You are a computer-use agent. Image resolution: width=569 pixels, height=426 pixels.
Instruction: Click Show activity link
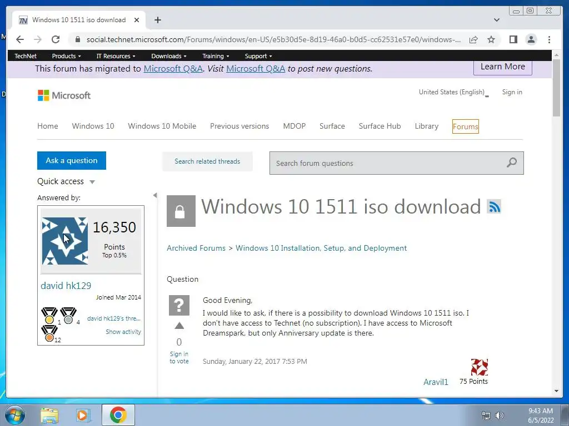[123, 332]
